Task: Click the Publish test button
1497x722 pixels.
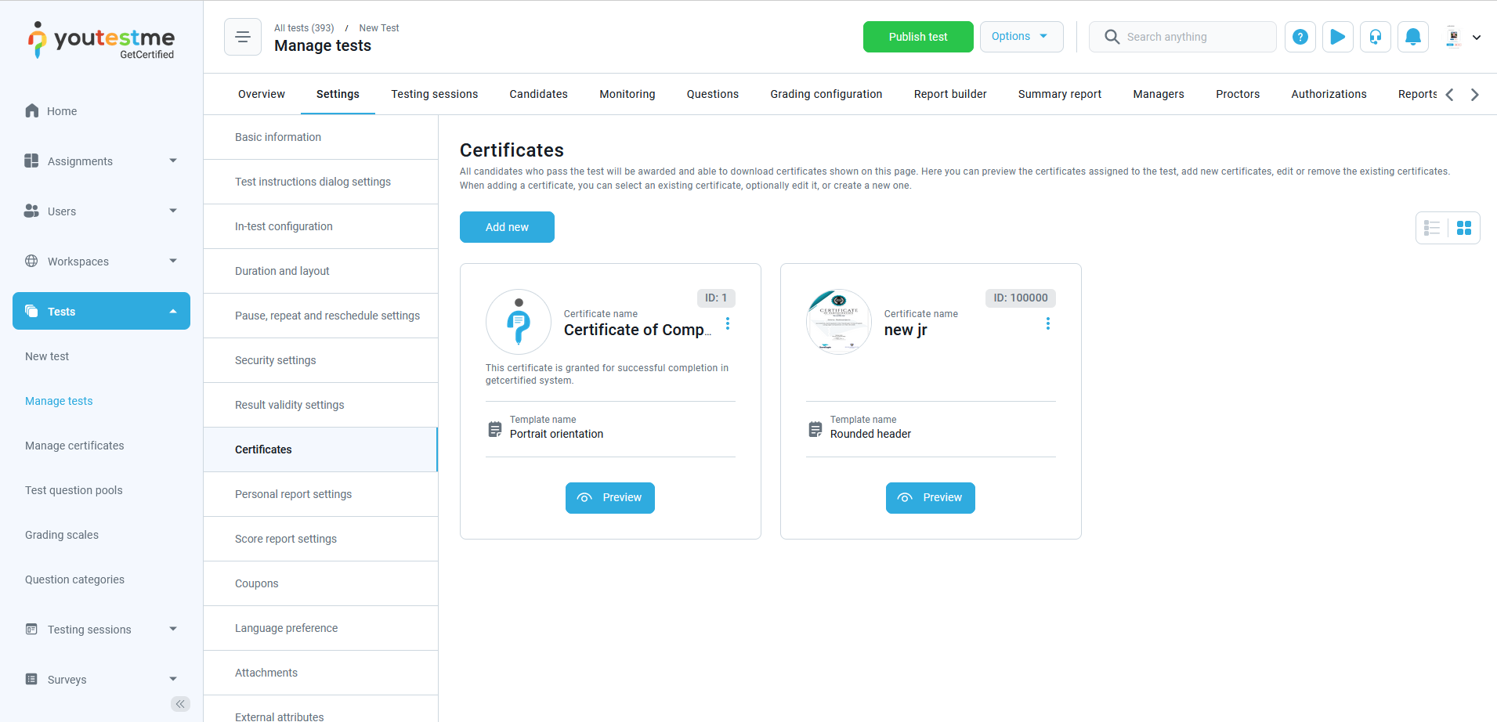Action: [917, 37]
